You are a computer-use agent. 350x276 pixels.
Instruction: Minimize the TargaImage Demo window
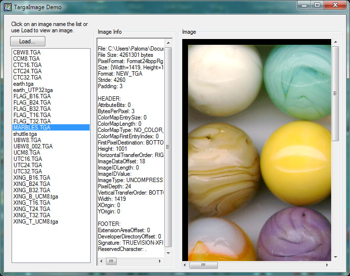pyautogui.click(x=304, y=5)
